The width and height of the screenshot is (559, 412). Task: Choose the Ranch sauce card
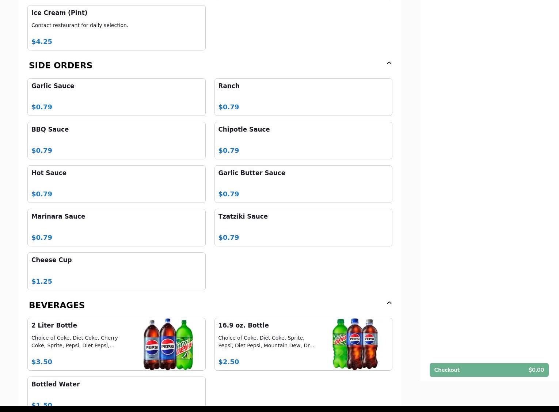pyautogui.click(x=303, y=97)
